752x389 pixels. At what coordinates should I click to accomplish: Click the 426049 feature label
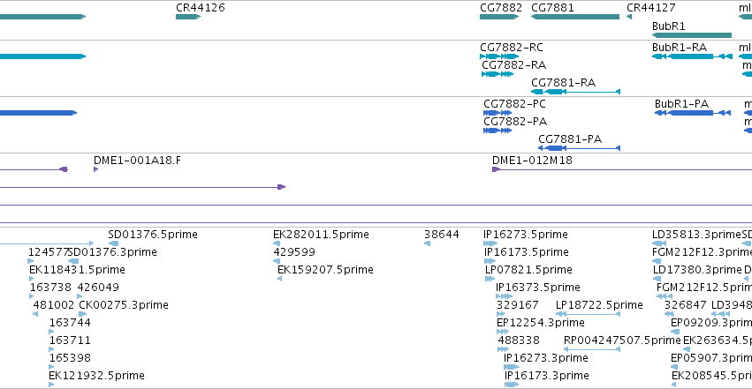98,288
